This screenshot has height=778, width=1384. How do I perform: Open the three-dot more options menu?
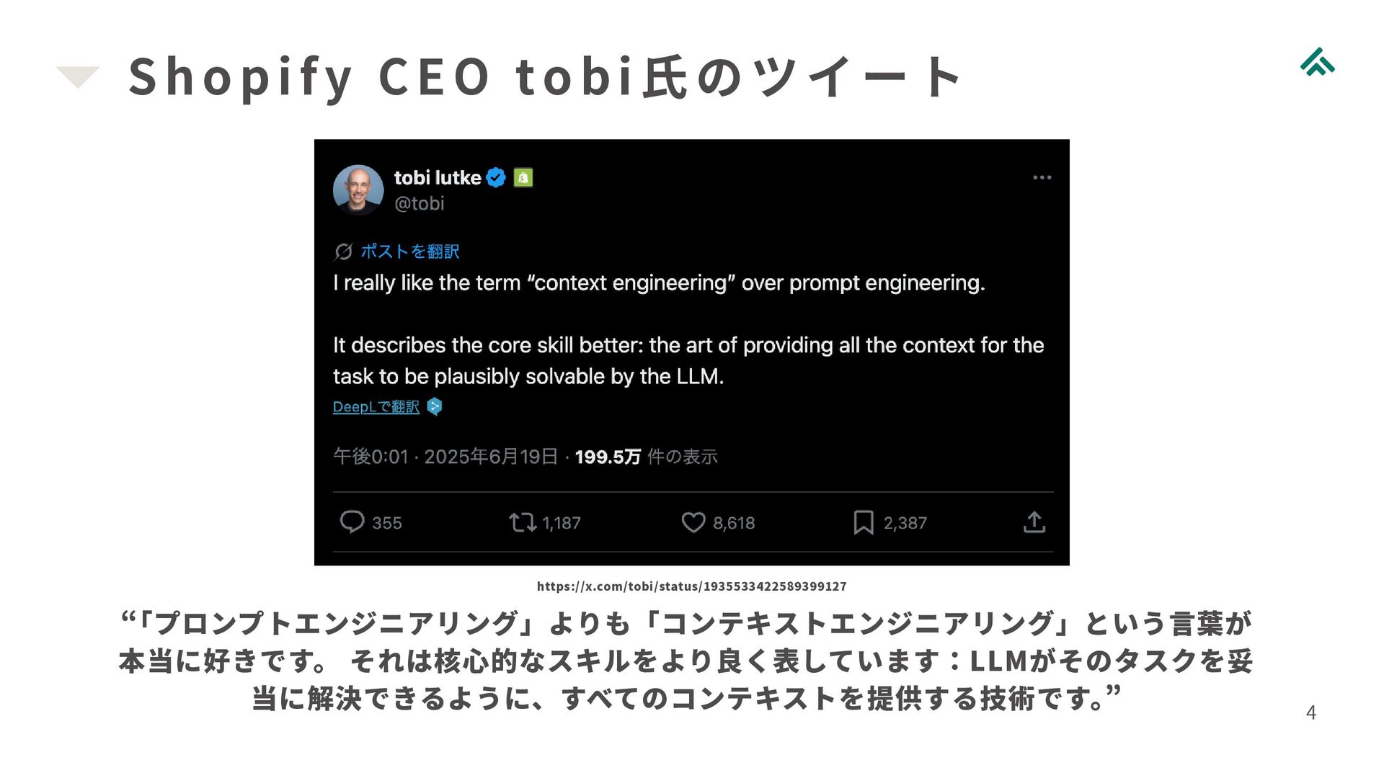tap(1042, 177)
